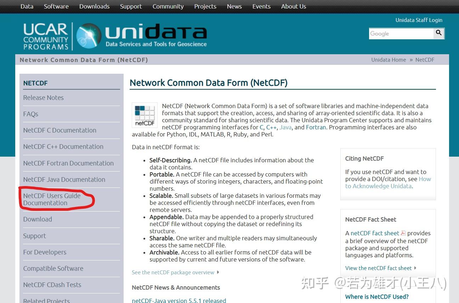
Task: Click the PDF icon beside netCDF fact sheet
Action: pyautogui.click(x=403, y=233)
